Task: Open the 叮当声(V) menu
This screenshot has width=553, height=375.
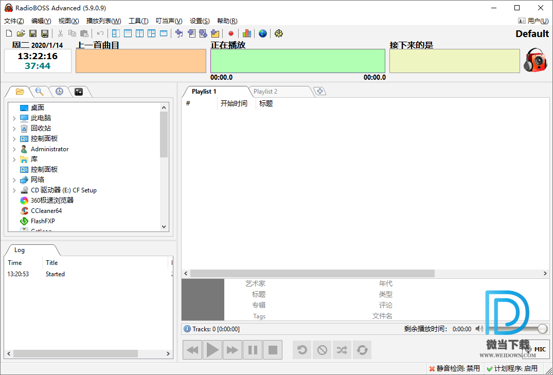Action: coord(169,21)
